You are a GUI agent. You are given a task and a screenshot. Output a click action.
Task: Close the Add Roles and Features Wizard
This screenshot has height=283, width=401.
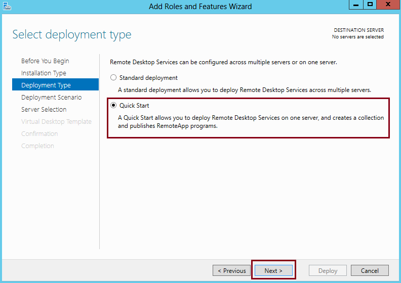point(388,5)
